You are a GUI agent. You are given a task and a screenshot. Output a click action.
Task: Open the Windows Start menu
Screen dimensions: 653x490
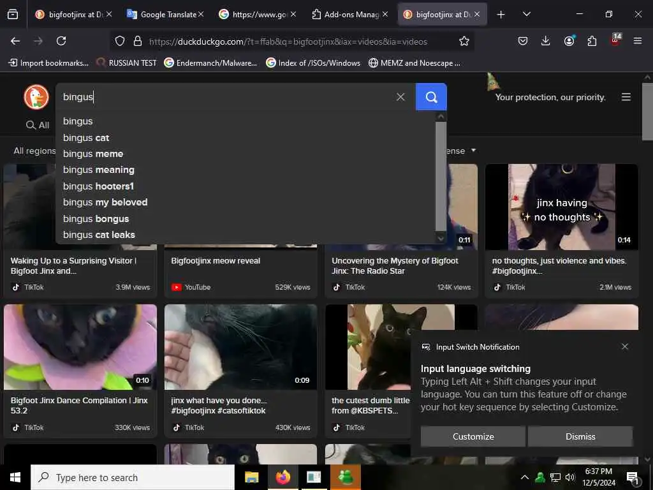(x=15, y=477)
